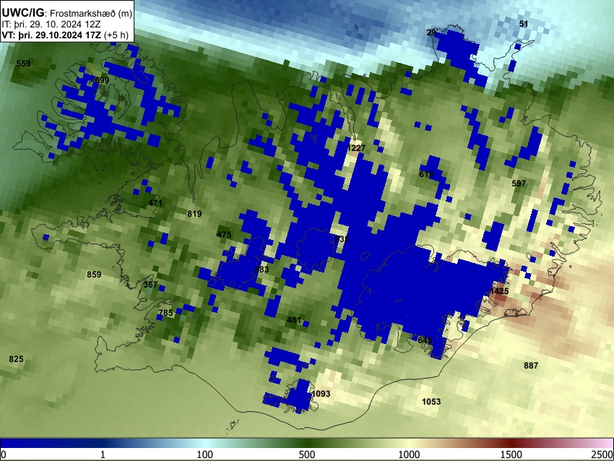Click the map value 699 in the Westfjords

click(102, 80)
